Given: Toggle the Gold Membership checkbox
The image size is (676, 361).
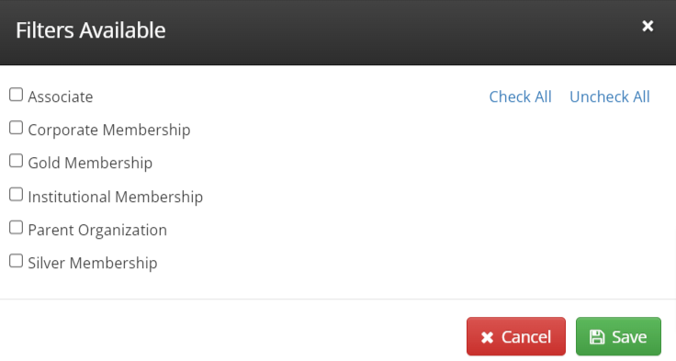Looking at the screenshot, I should 16,161.
